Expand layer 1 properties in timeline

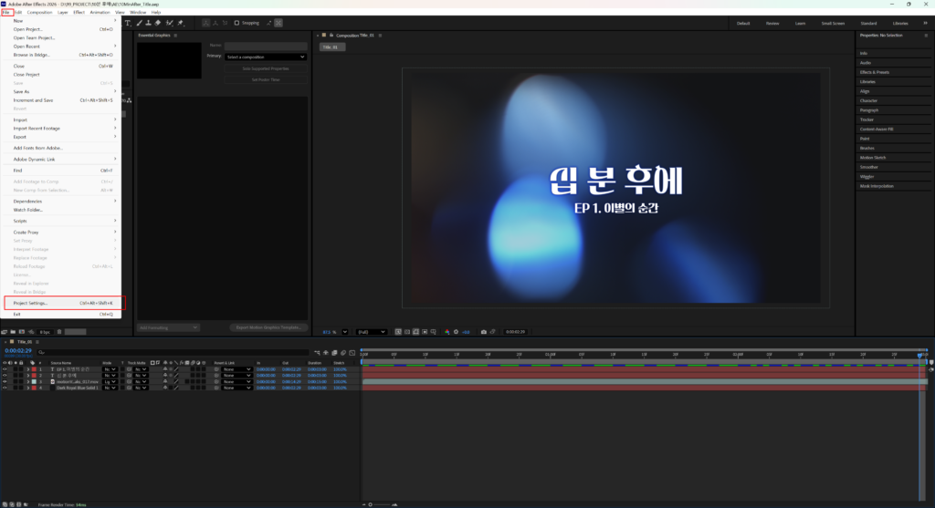(x=28, y=369)
